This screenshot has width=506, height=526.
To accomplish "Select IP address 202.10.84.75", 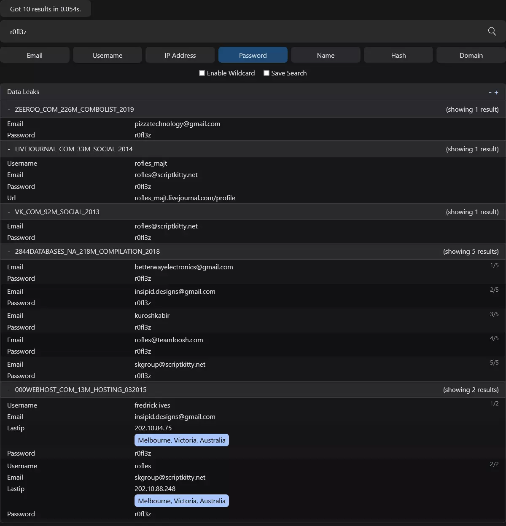I will tap(153, 428).
